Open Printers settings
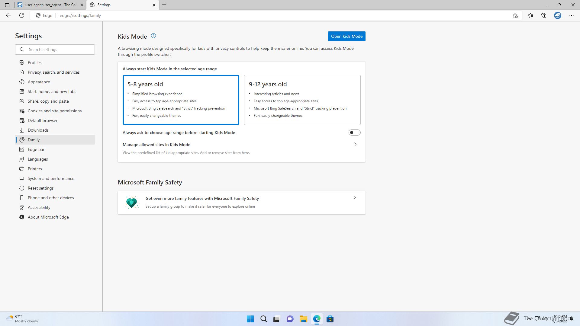Image resolution: width=580 pixels, height=326 pixels. pyautogui.click(x=55, y=169)
